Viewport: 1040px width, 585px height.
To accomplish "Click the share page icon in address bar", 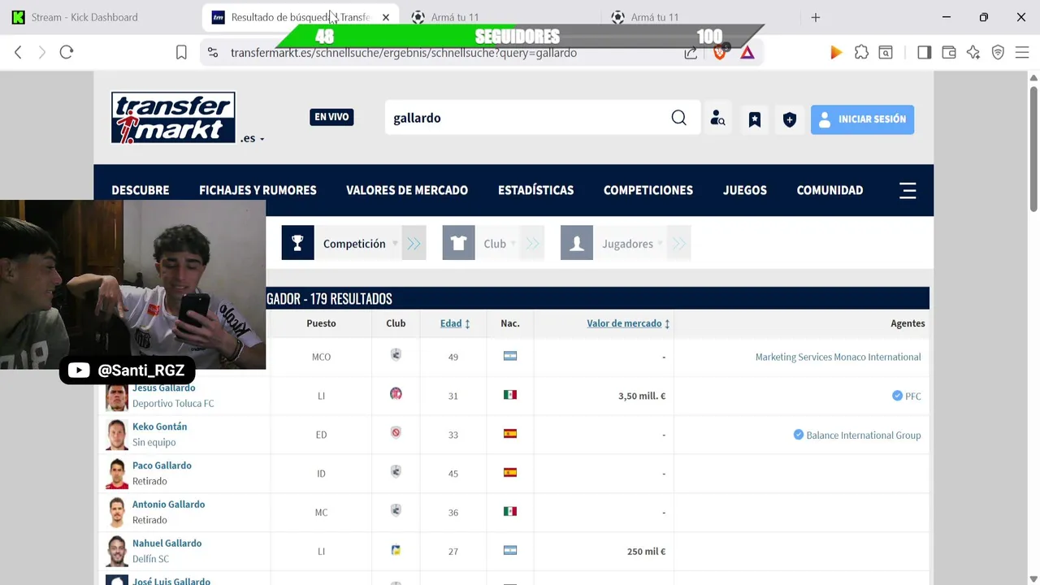I will pos(691,53).
